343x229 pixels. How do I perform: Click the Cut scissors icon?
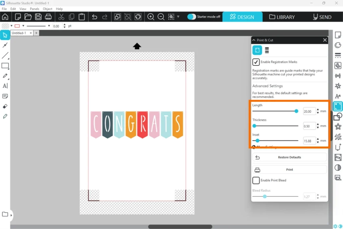click(x=61, y=17)
